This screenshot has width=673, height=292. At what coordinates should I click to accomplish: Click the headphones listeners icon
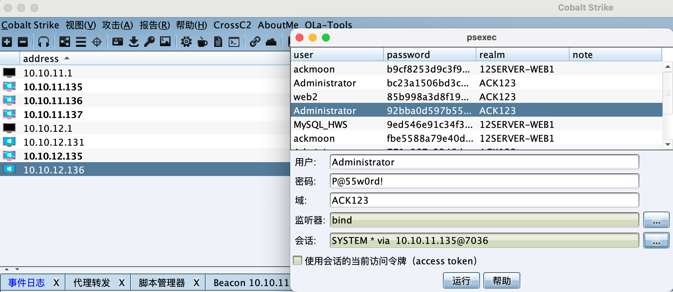(x=43, y=42)
